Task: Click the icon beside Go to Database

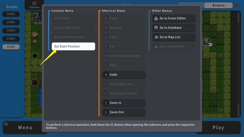Action: point(156,28)
